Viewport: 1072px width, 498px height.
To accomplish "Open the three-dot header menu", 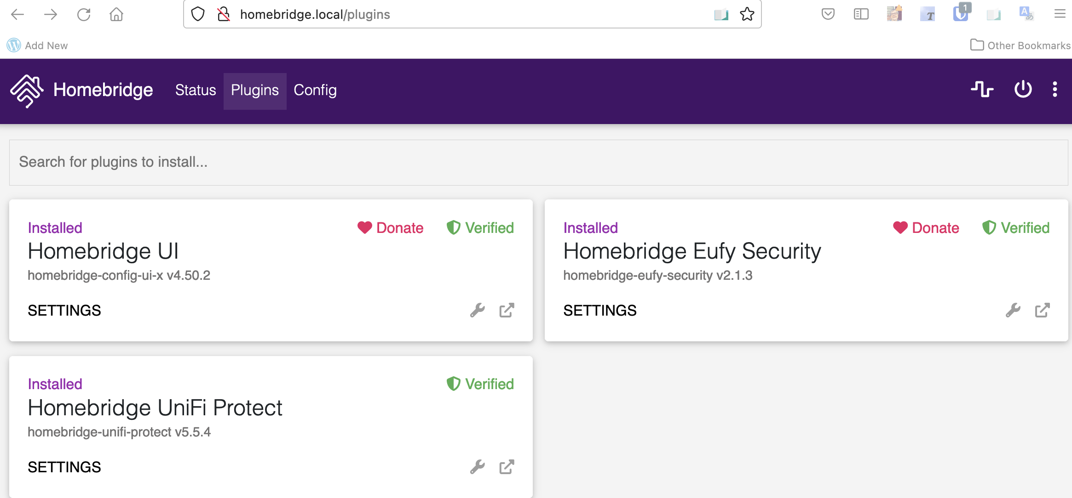I will click(1055, 89).
